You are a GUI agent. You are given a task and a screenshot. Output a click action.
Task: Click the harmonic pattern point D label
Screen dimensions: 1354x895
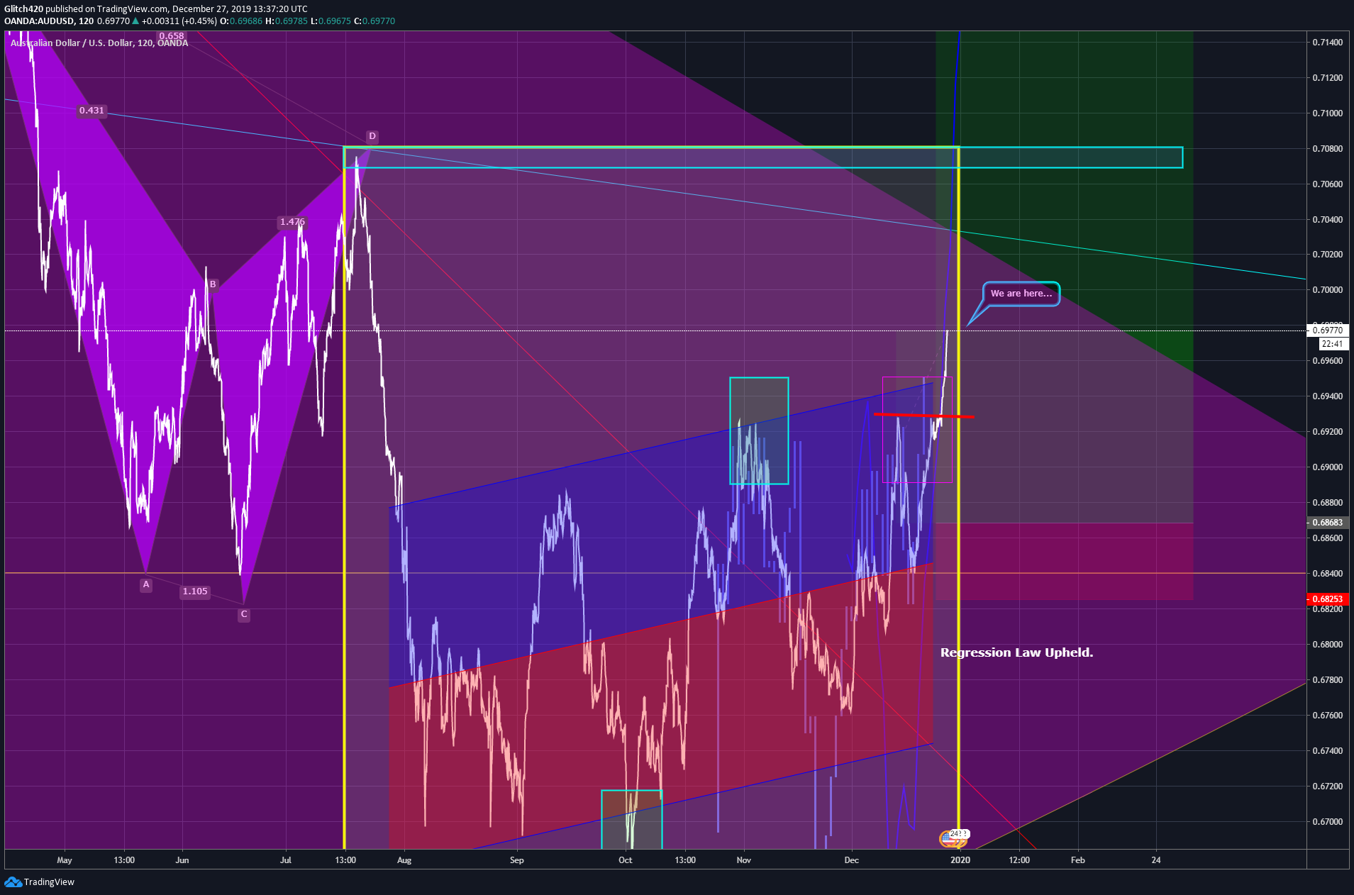pyautogui.click(x=372, y=136)
